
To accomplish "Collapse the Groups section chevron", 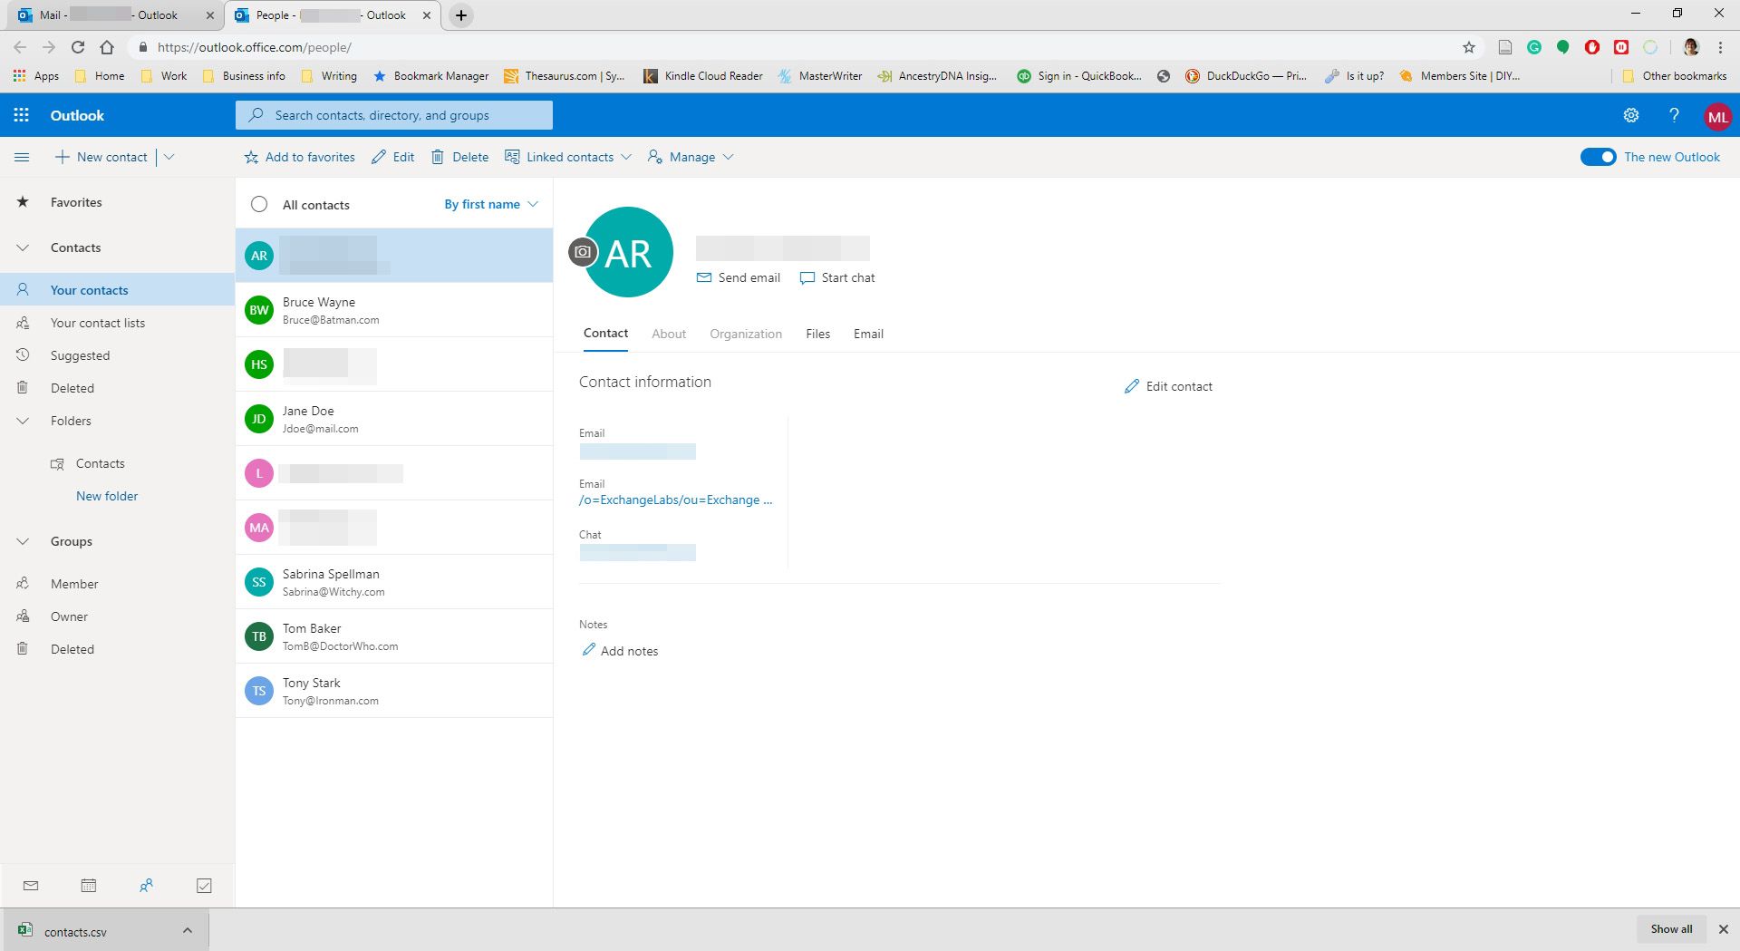I will pyautogui.click(x=23, y=541).
